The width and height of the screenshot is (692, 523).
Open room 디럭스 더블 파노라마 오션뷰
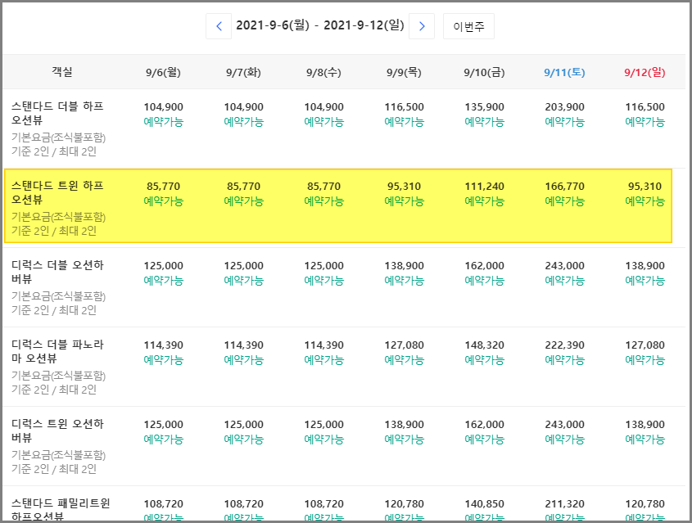(x=57, y=351)
